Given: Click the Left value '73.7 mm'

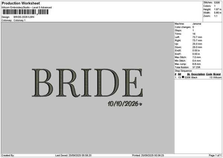Looking at the screenshot, I should (197, 37).
